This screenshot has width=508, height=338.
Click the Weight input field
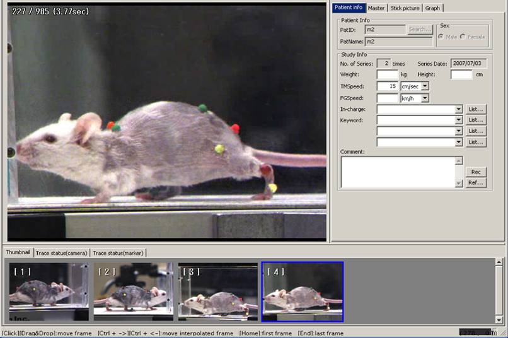[x=388, y=74]
